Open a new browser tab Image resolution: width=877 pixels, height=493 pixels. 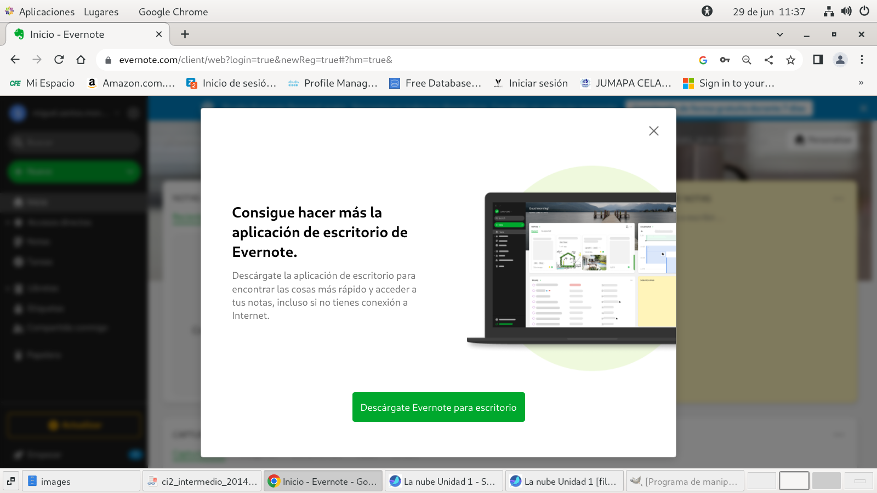(185, 35)
